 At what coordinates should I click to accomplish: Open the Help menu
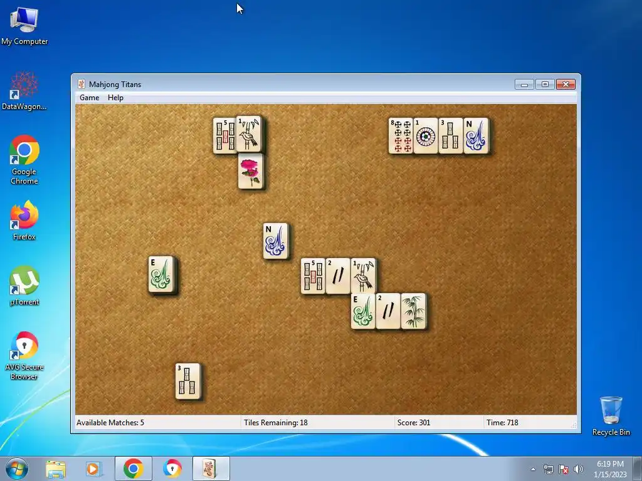click(x=115, y=98)
